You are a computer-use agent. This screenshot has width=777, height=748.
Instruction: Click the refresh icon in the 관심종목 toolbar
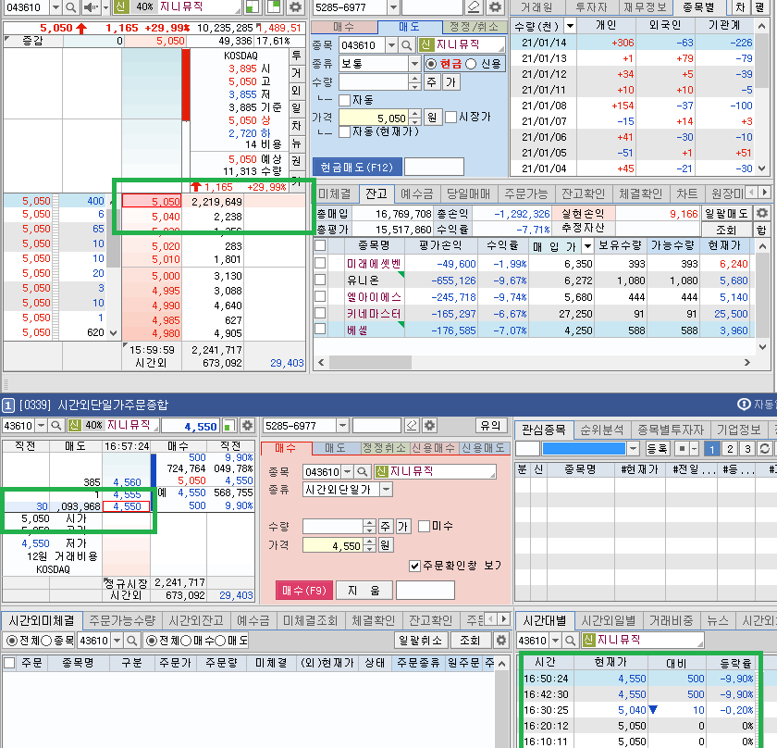pyautogui.click(x=764, y=449)
